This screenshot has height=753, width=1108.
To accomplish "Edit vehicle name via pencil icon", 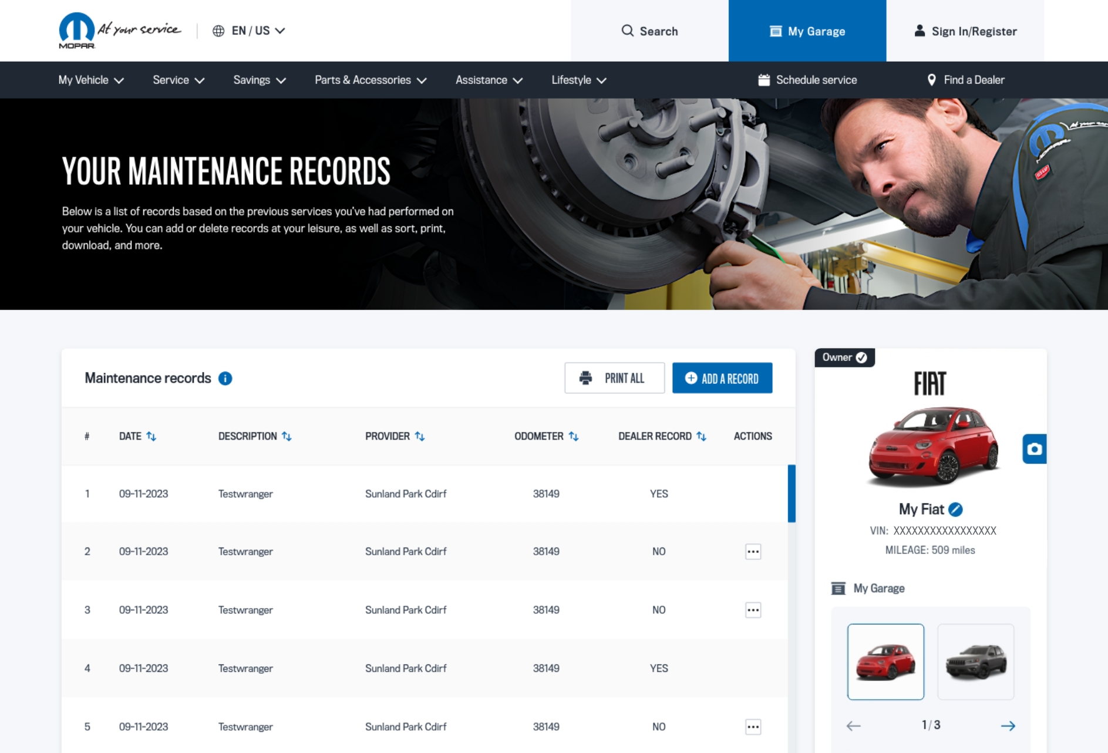I will [x=956, y=509].
